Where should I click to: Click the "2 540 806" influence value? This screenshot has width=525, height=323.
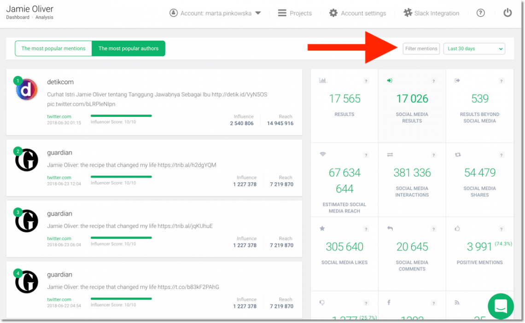point(242,123)
